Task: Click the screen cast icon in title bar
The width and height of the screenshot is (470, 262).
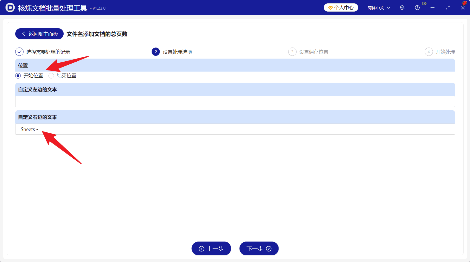Action: (424, 4)
